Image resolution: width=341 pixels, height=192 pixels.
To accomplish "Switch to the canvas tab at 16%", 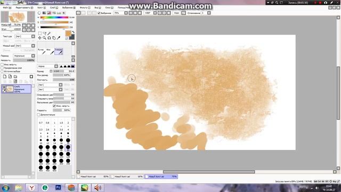I will [x=127, y=177].
